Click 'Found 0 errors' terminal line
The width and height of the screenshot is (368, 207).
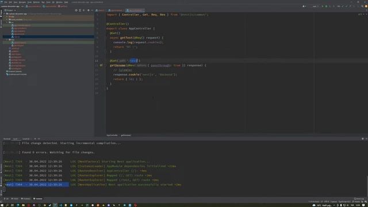point(49,152)
